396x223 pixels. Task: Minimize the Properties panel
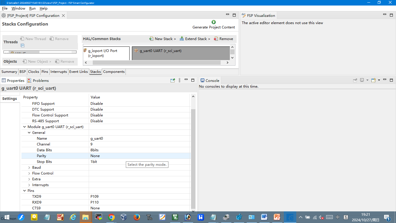point(186,80)
